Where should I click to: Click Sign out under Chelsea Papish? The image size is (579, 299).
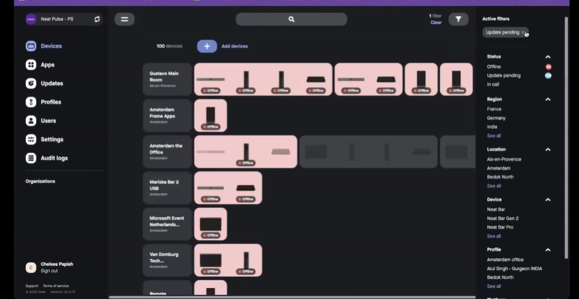[49, 271]
